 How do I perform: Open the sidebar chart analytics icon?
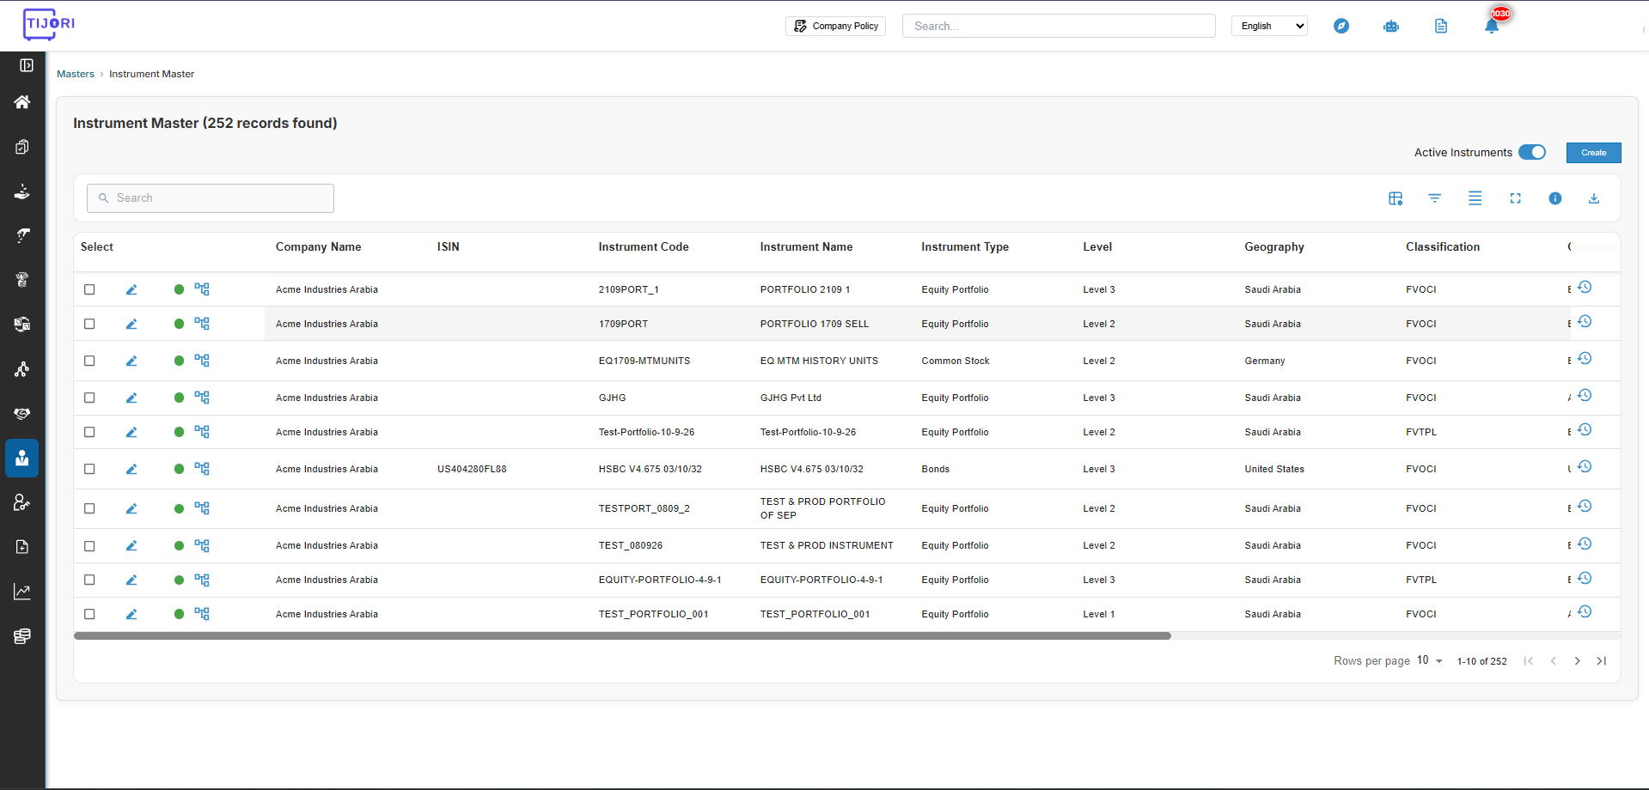(22, 592)
